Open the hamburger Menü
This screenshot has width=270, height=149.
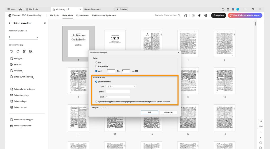click(11, 9)
